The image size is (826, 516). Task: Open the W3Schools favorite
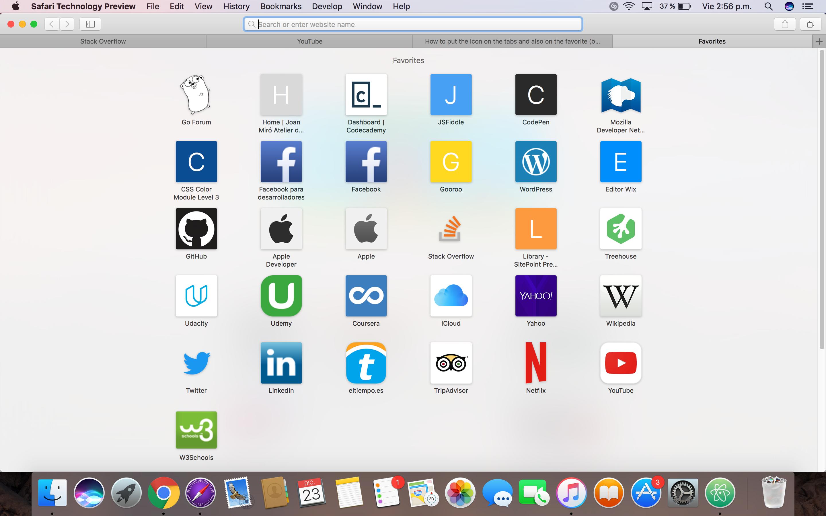[196, 430]
